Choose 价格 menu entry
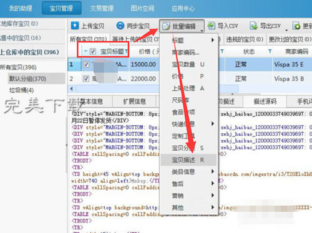The height and width of the screenshot is (233, 312). point(188,76)
